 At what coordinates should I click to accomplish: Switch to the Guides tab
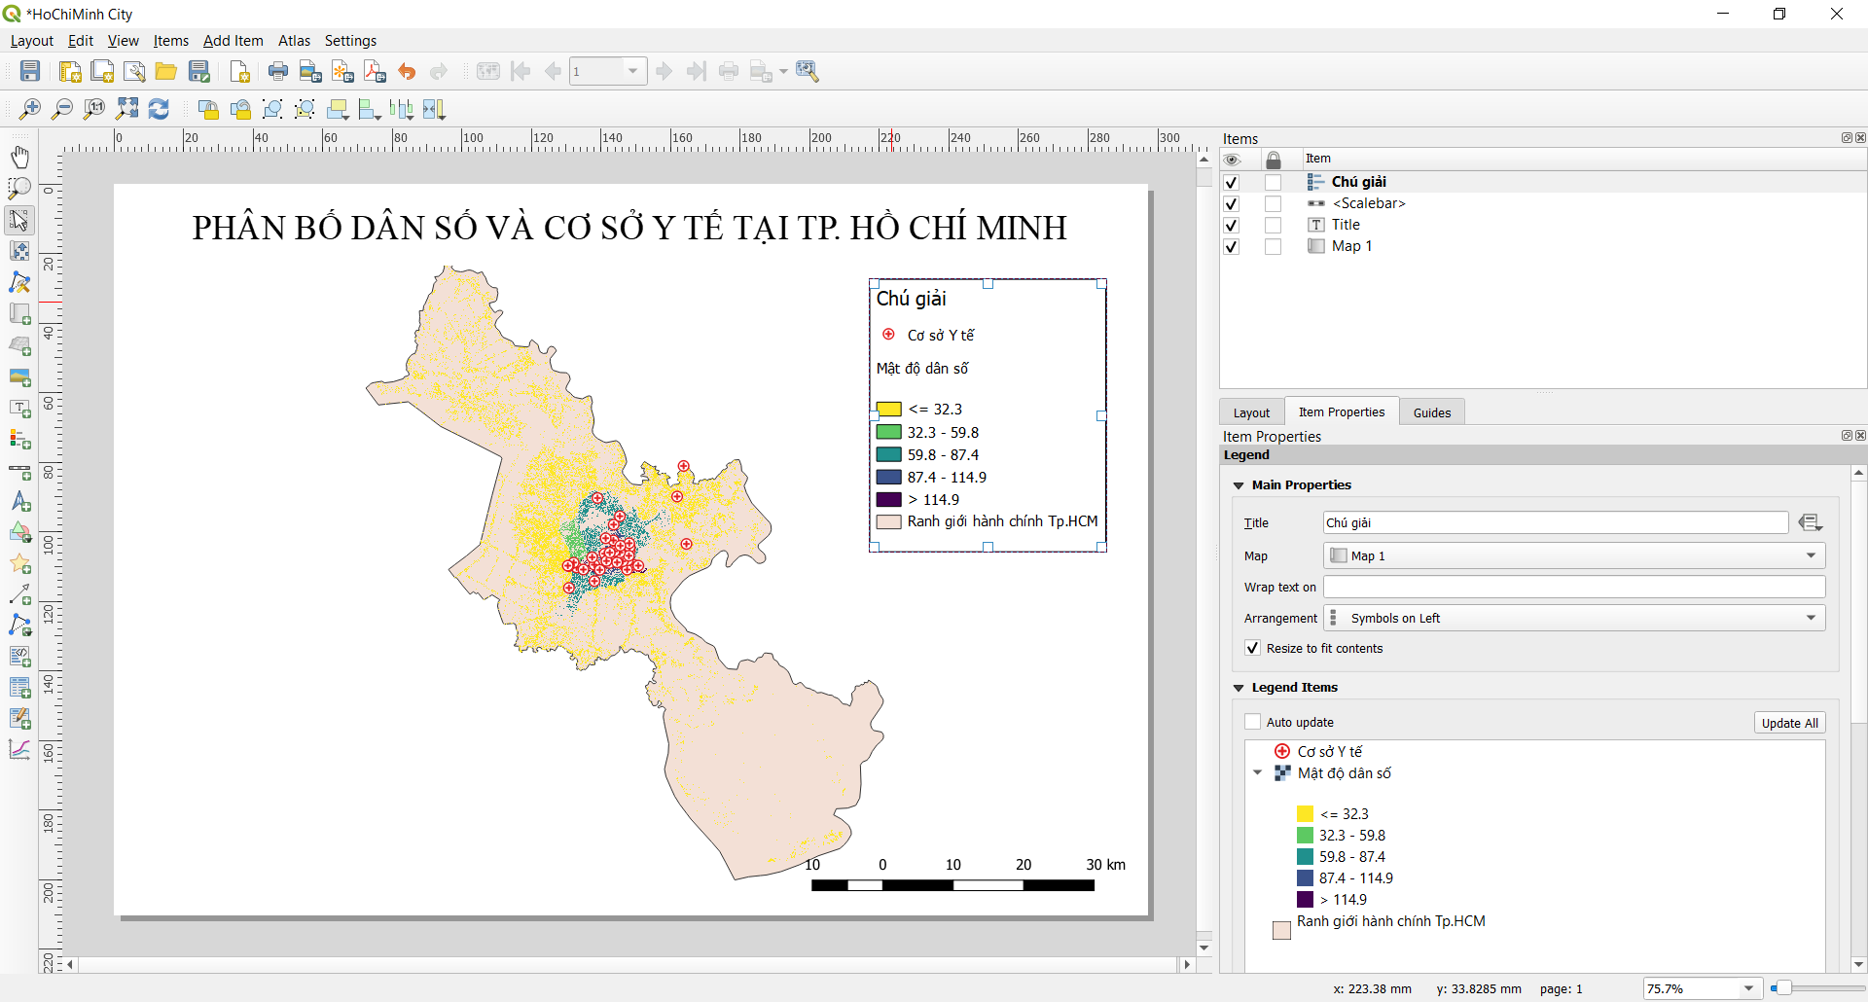coord(1432,412)
